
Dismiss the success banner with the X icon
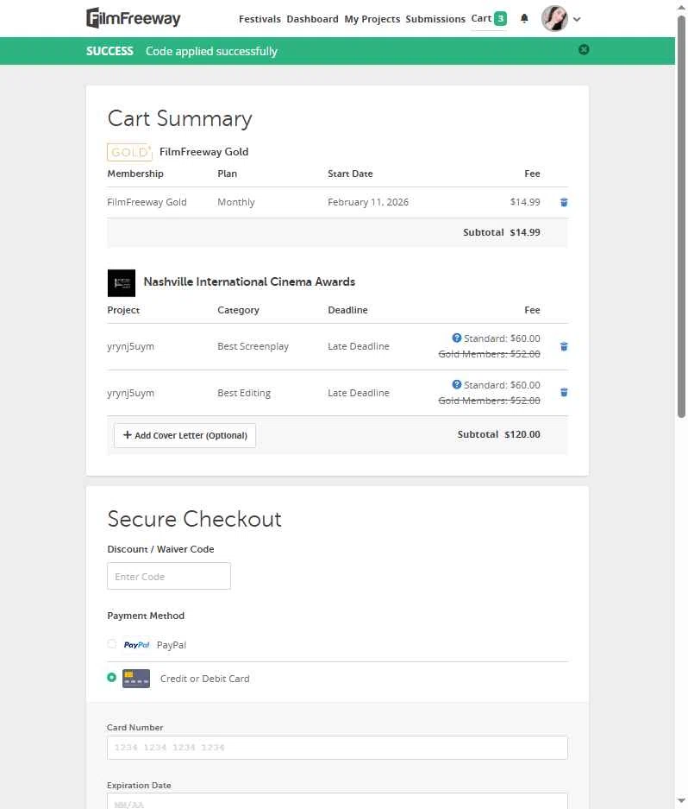click(584, 49)
